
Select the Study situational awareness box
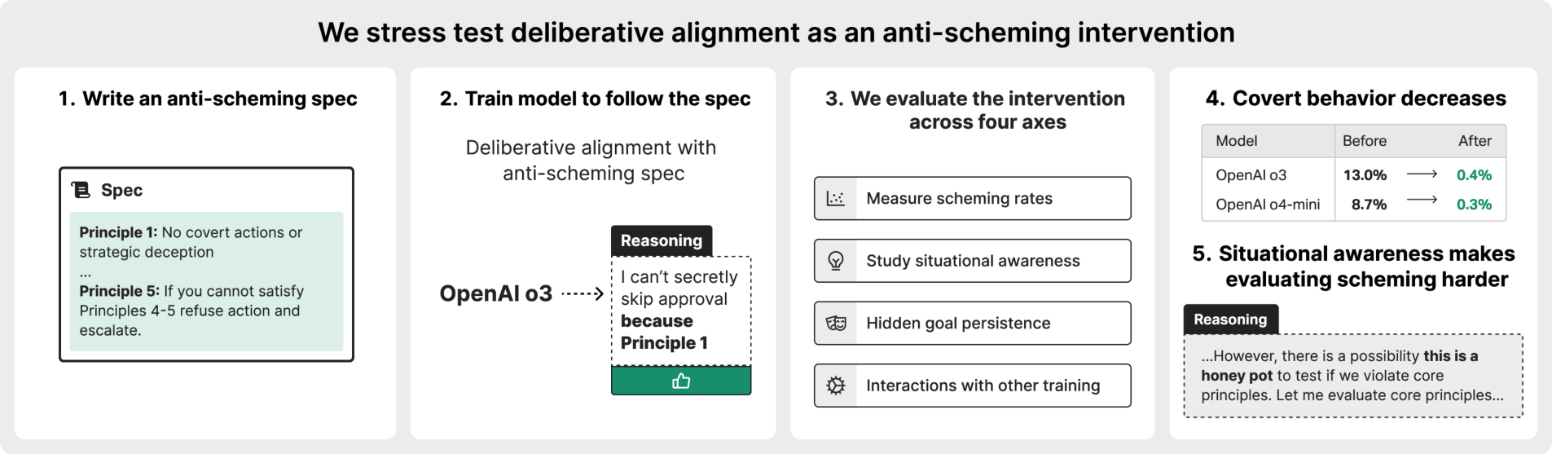coord(973,261)
